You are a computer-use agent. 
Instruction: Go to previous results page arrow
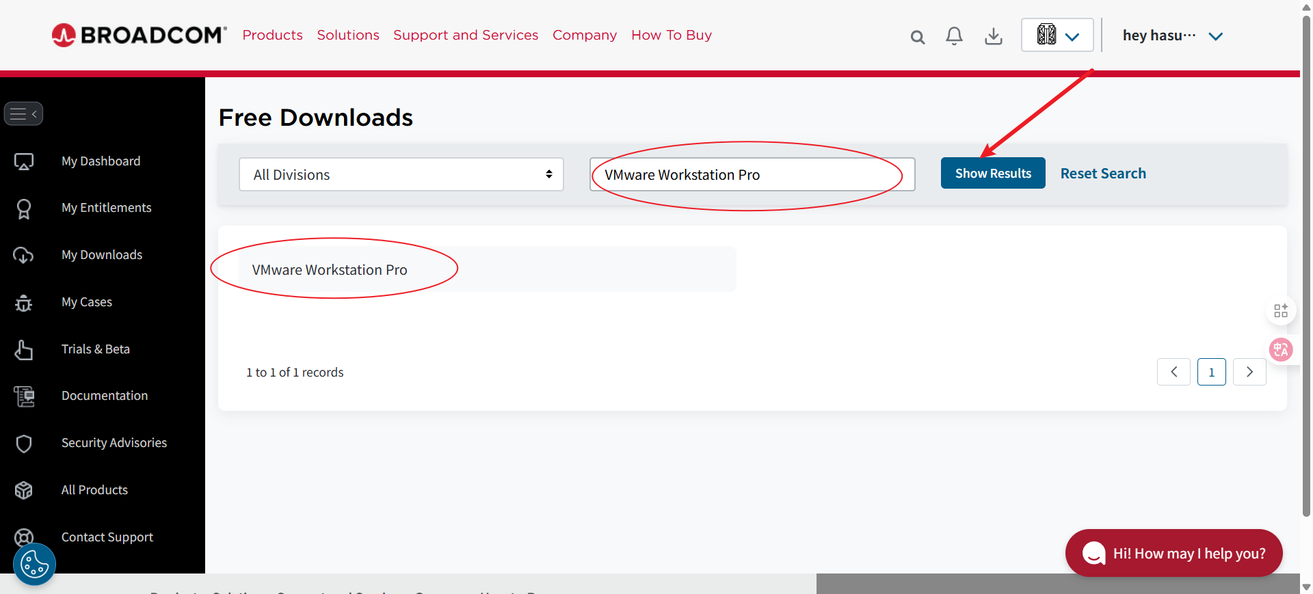coord(1173,372)
